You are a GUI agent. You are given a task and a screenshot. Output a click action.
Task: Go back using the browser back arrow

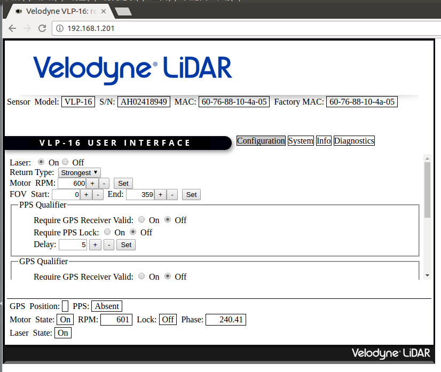pyautogui.click(x=12, y=28)
